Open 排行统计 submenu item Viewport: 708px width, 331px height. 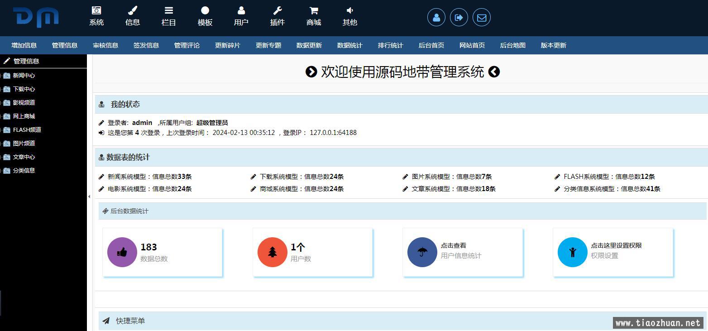point(391,45)
